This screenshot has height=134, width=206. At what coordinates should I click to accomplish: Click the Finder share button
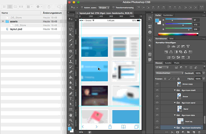pos(49,7)
